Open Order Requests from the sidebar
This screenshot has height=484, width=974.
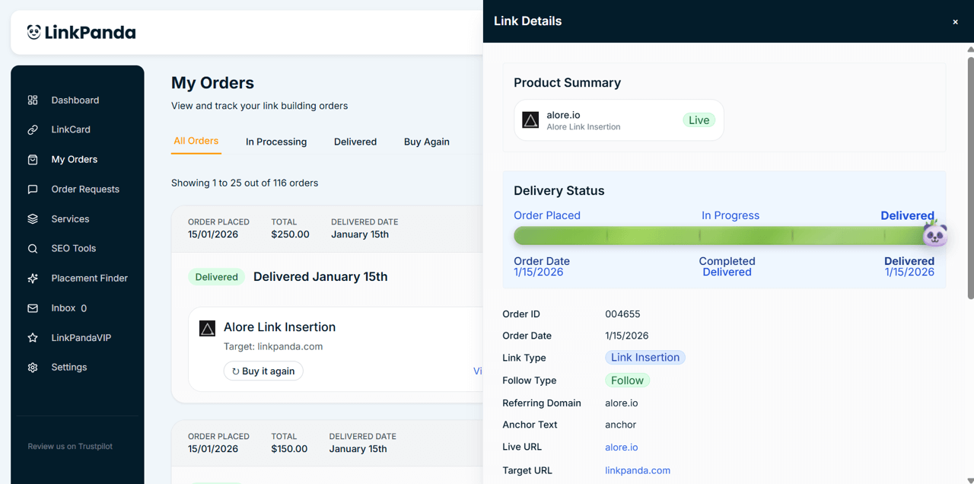(33, 189)
